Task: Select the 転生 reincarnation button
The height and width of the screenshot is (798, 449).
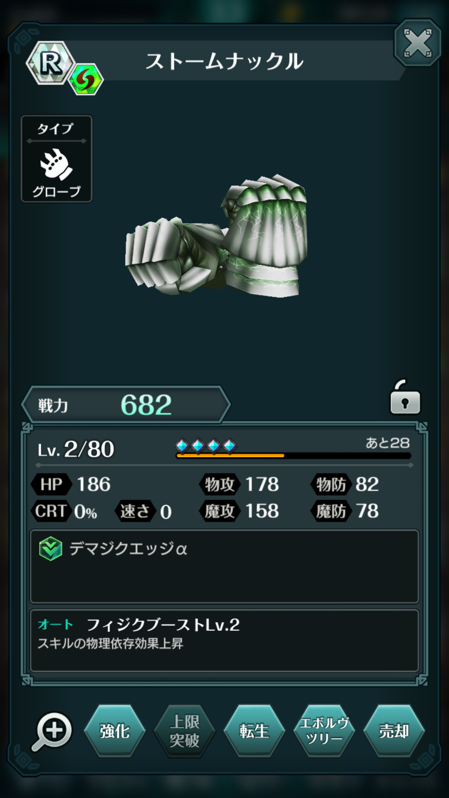Action: 254,731
